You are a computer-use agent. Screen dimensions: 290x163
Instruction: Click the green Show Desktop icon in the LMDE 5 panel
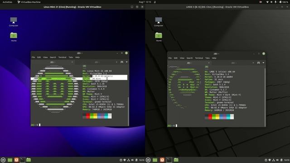(x=155, y=160)
